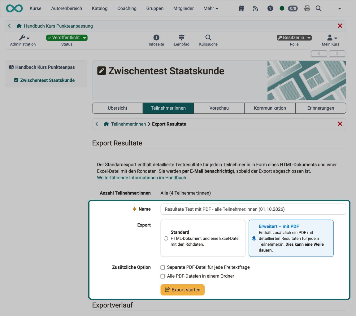Go to previous course element arrow

319,53
